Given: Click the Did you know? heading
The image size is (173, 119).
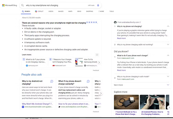Looking at the screenshot, I should point(121,51).
